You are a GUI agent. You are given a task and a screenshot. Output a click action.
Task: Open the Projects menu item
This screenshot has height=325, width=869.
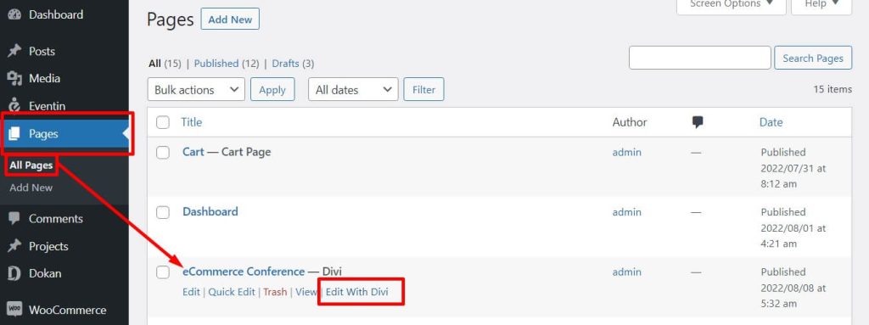coord(48,246)
